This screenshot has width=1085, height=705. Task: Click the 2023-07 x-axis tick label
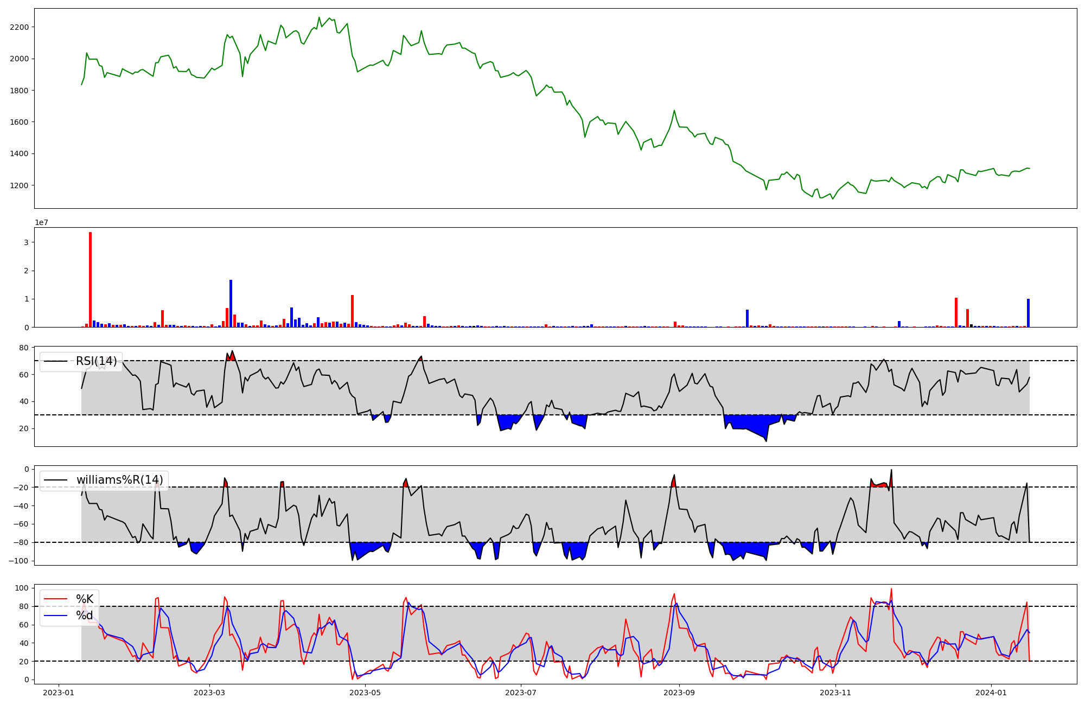521,693
